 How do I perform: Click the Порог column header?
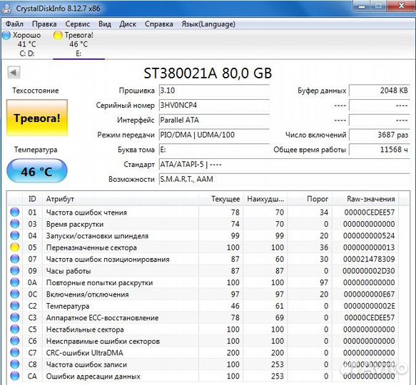tap(310, 199)
